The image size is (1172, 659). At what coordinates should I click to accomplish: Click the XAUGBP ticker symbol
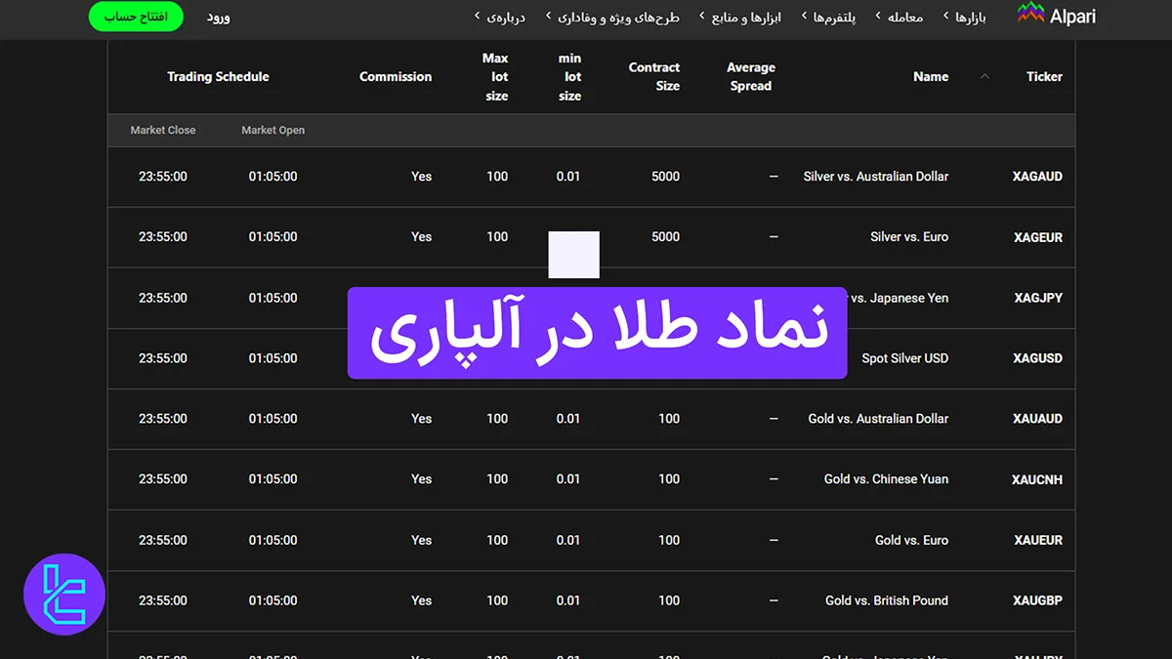(1037, 600)
